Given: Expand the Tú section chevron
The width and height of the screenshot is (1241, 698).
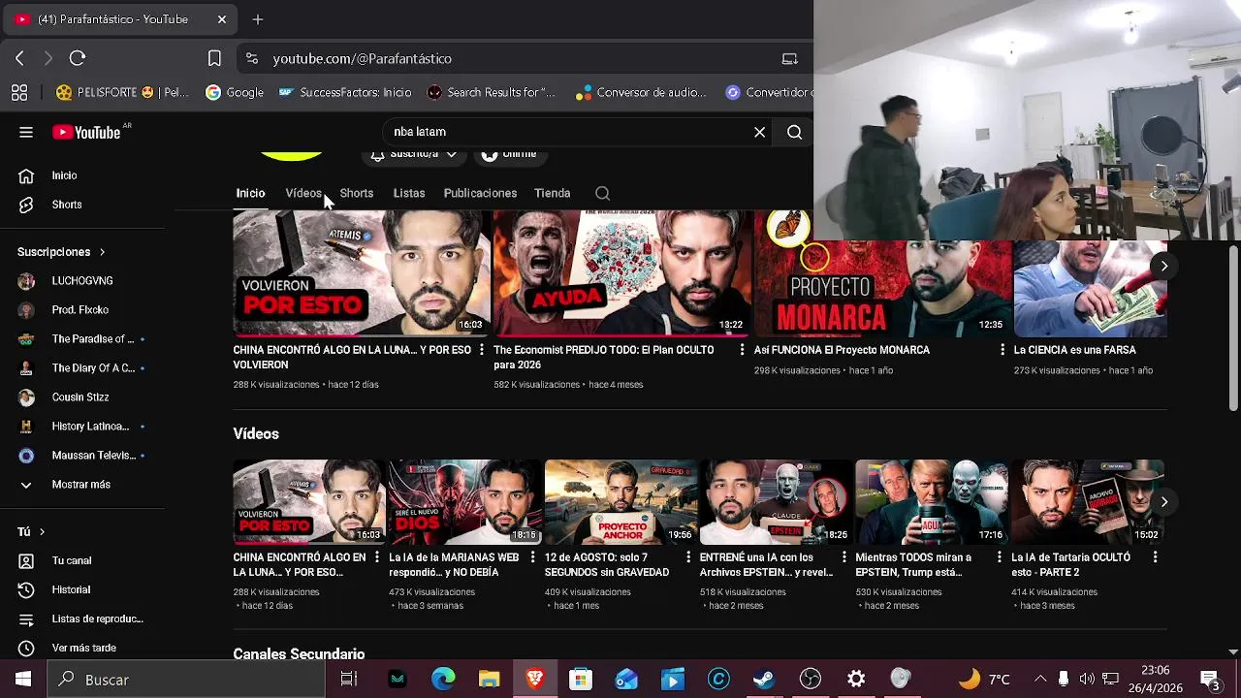Looking at the screenshot, I should [x=42, y=532].
